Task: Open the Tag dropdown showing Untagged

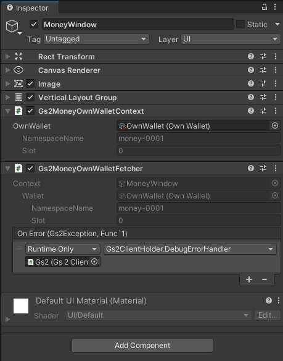Action: (x=96, y=39)
